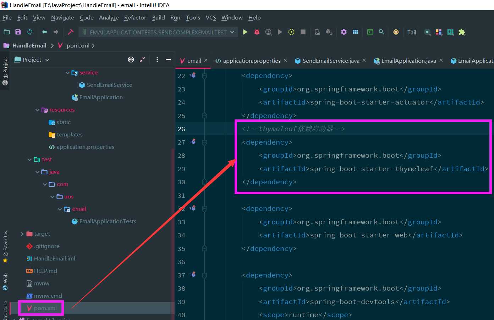Build project with the hammer icon
Screen dimensions: 494x320
tap(71, 32)
